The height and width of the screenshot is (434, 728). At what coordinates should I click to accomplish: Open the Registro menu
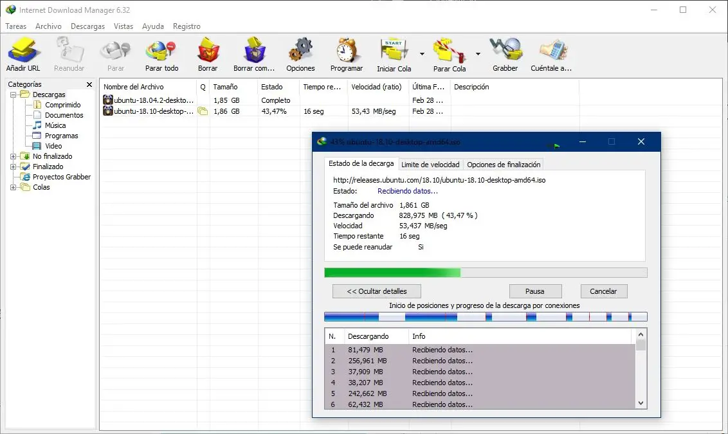187,26
